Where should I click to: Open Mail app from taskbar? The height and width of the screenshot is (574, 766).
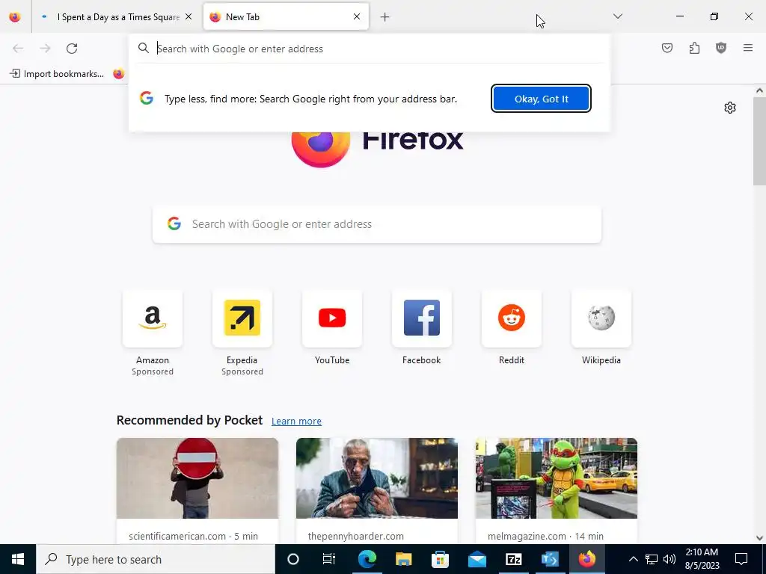coord(477,559)
